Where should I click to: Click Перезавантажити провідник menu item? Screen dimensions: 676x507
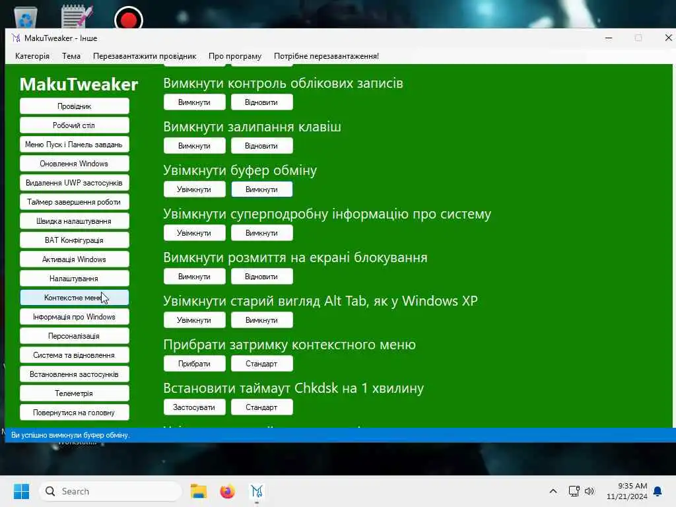pos(145,56)
